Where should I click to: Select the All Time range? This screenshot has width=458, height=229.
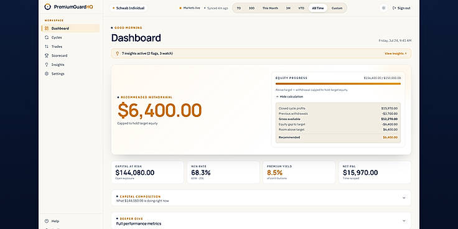point(318,8)
